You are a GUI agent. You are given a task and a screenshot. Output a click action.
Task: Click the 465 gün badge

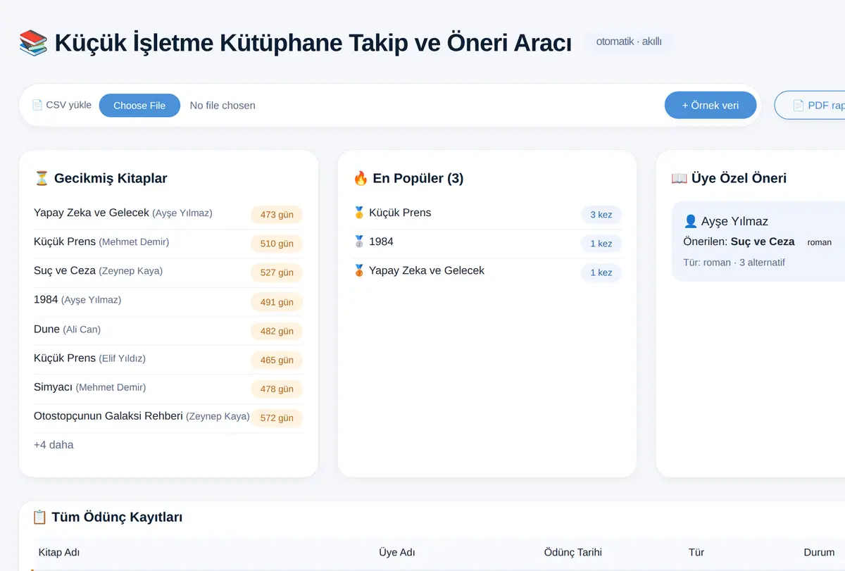(277, 360)
